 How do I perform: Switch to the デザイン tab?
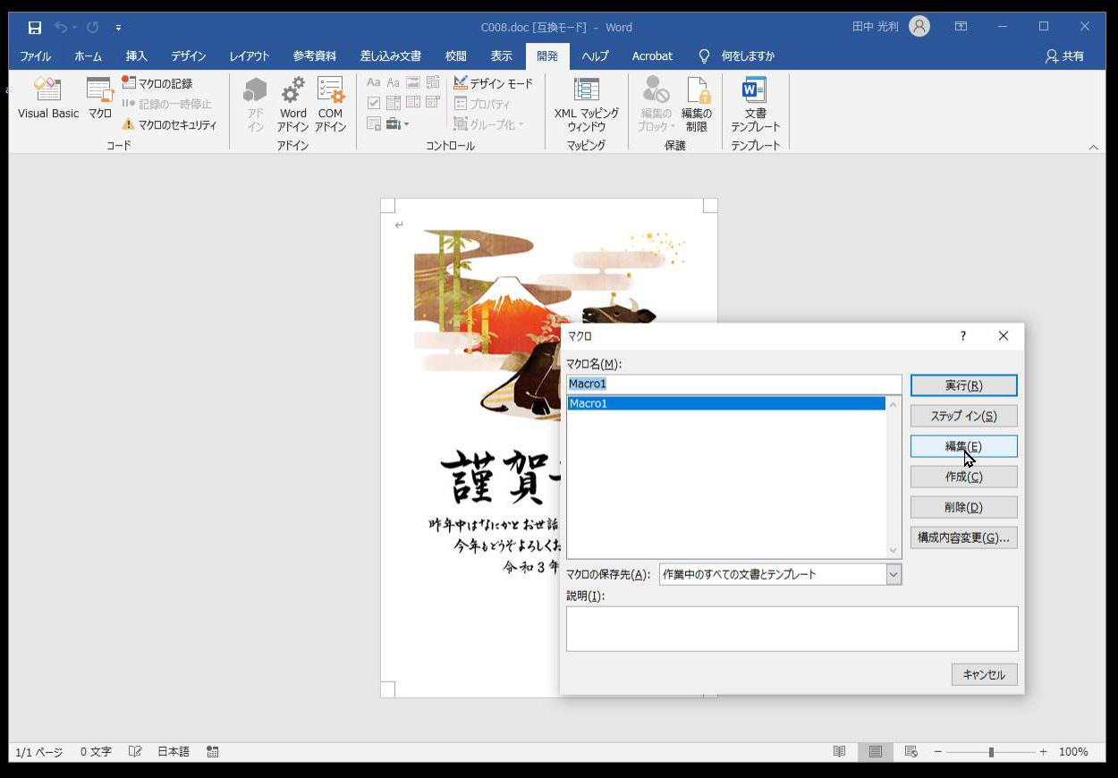pyautogui.click(x=189, y=56)
